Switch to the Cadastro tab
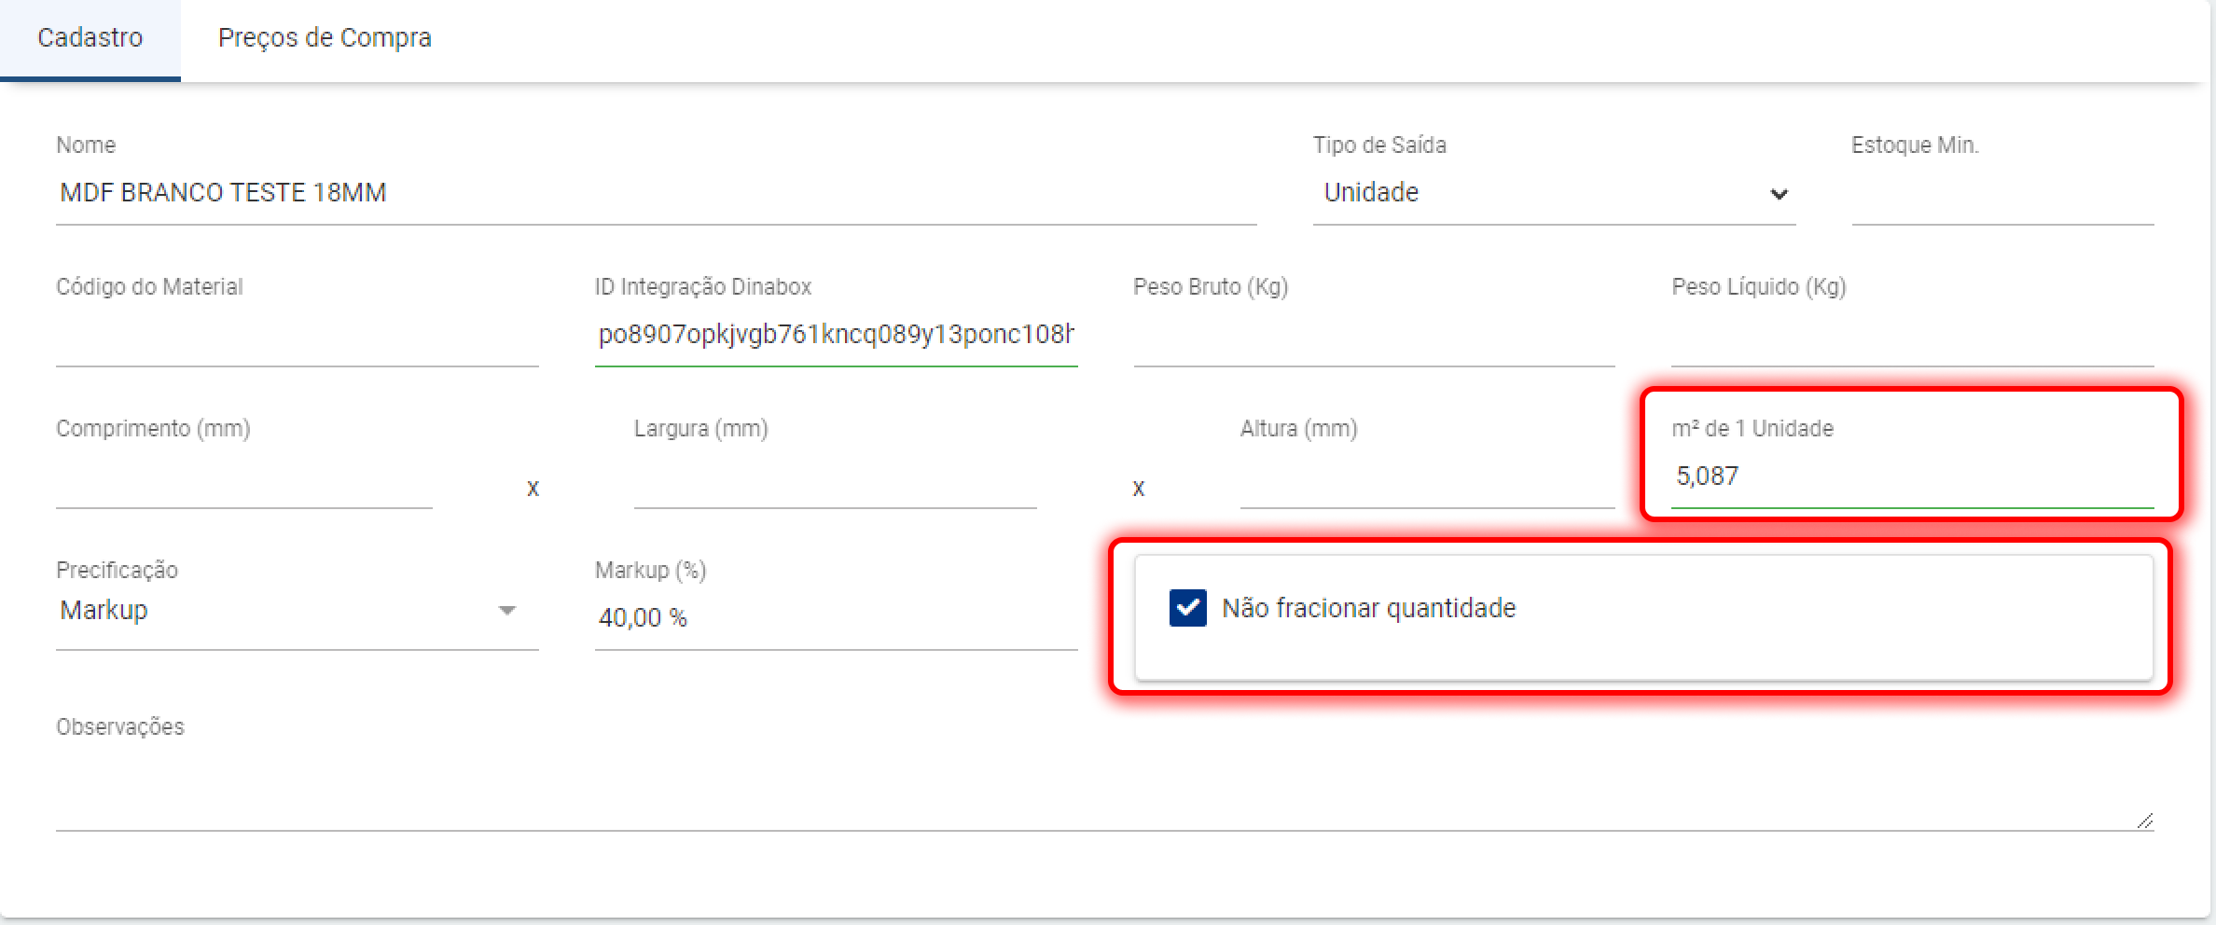 pos(90,38)
